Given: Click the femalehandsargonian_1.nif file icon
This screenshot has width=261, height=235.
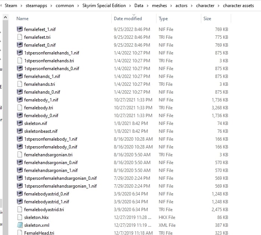Looking at the screenshot, I should pos(20,170).
